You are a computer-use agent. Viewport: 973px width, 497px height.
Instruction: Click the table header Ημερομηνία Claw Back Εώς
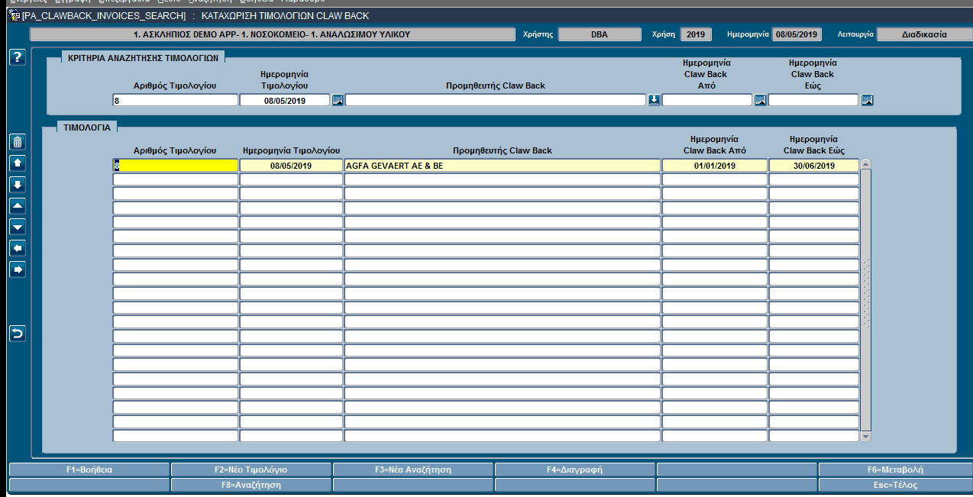pyautogui.click(x=813, y=145)
